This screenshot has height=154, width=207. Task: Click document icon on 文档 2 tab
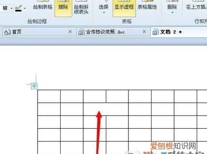click(x=155, y=32)
